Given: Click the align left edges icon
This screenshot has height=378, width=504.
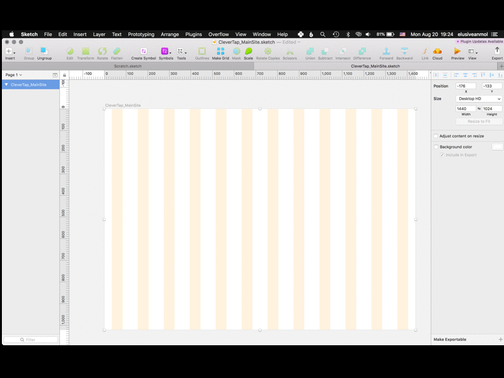Looking at the screenshot, I should coord(456,75).
